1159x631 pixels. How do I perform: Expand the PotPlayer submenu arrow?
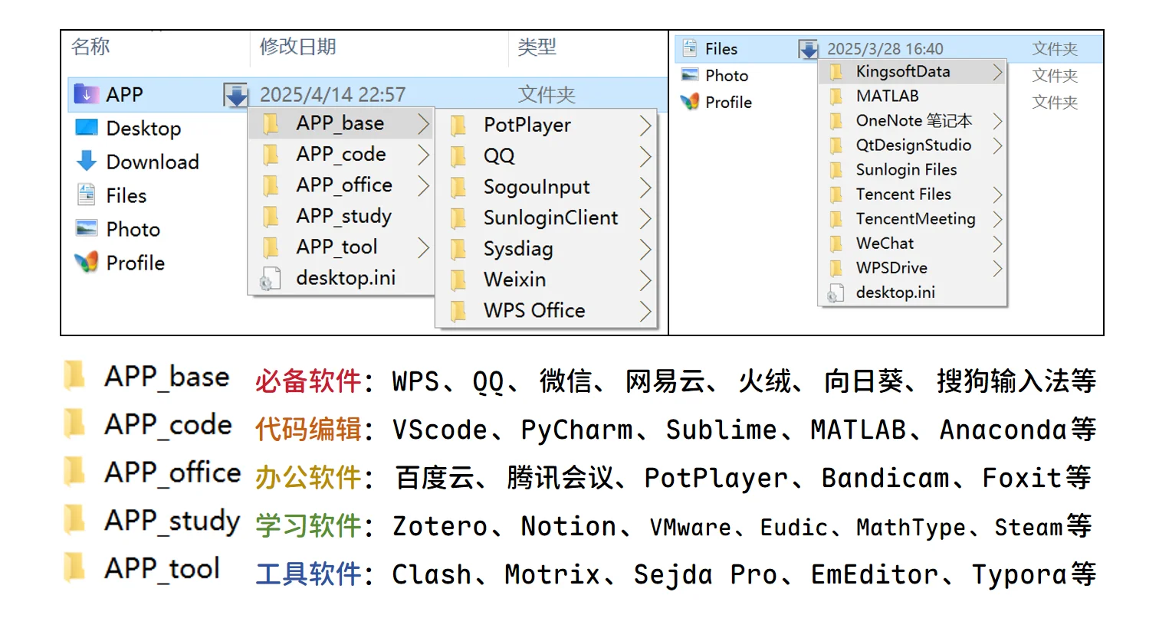click(645, 126)
